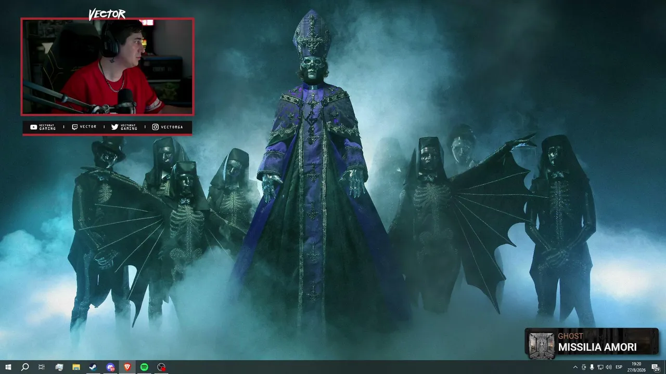The width and height of the screenshot is (666, 374).
Task: Open microphone tray icon
Action: tap(592, 367)
